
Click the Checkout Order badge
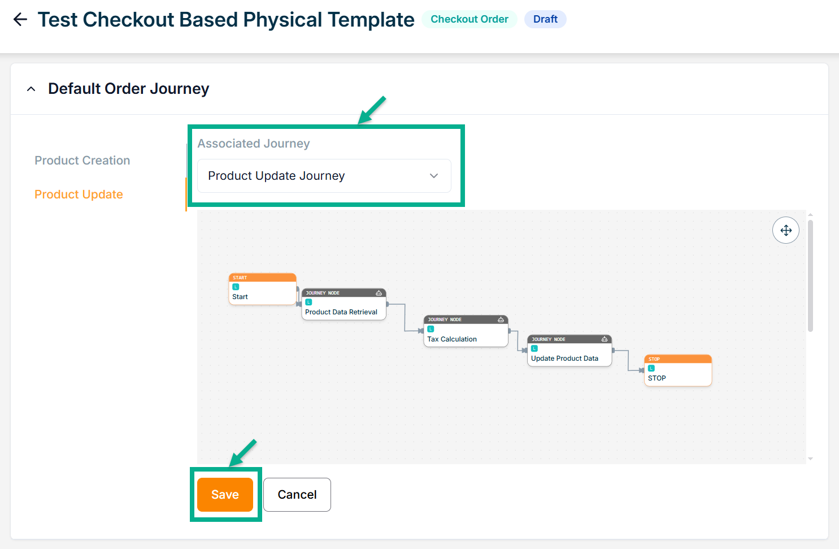tap(470, 19)
